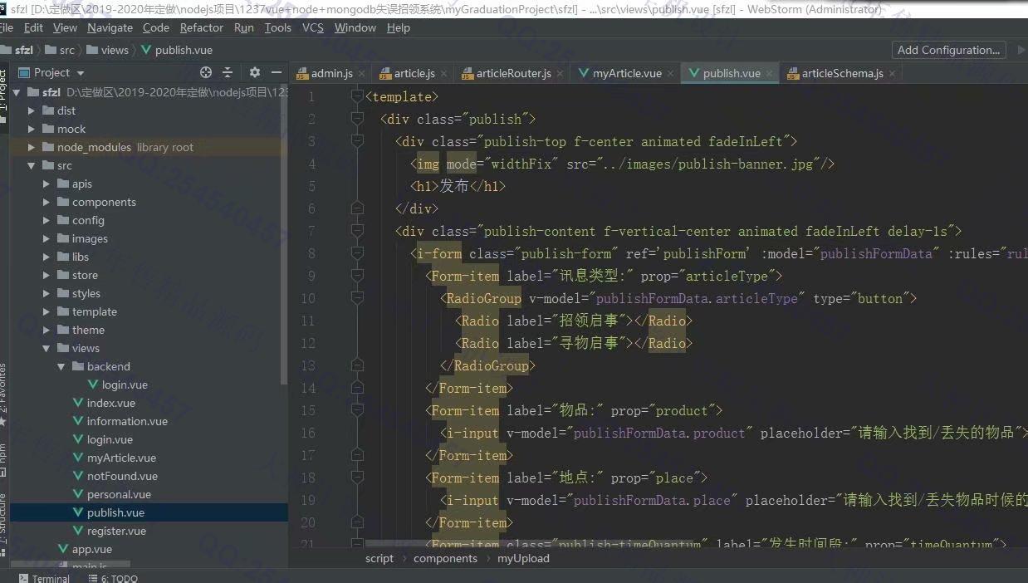Close the articleRouter.js tab
1028x583 pixels.
(560, 73)
